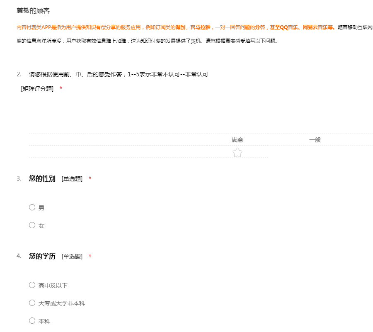Click question 2 rating instruction text
Screen dimensions: 373x332
point(118,74)
